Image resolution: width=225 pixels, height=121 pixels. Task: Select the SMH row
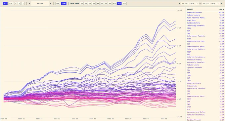click(205, 33)
